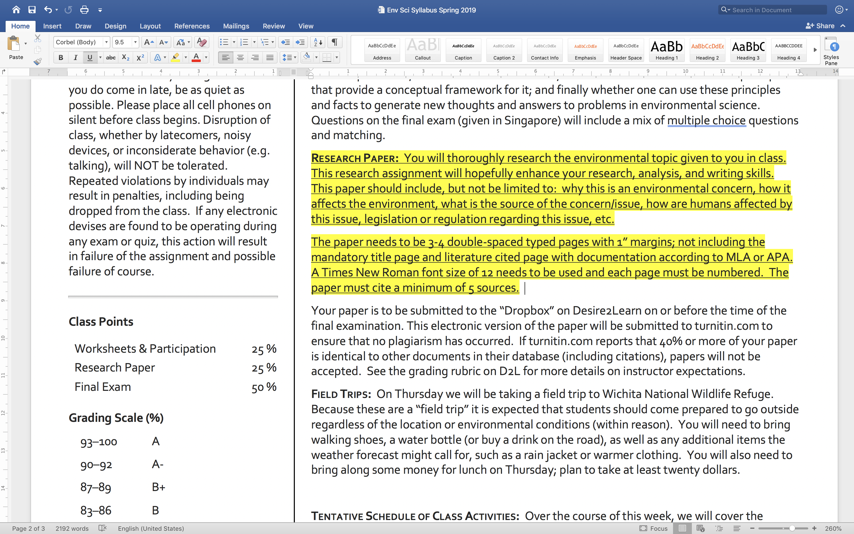Toggle show paragraph marks
Screen dimensions: 854x534
pyautogui.click(x=334, y=42)
